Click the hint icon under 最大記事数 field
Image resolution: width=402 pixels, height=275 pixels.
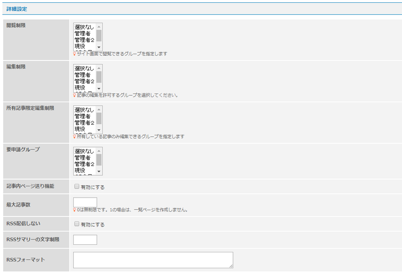[74, 210]
